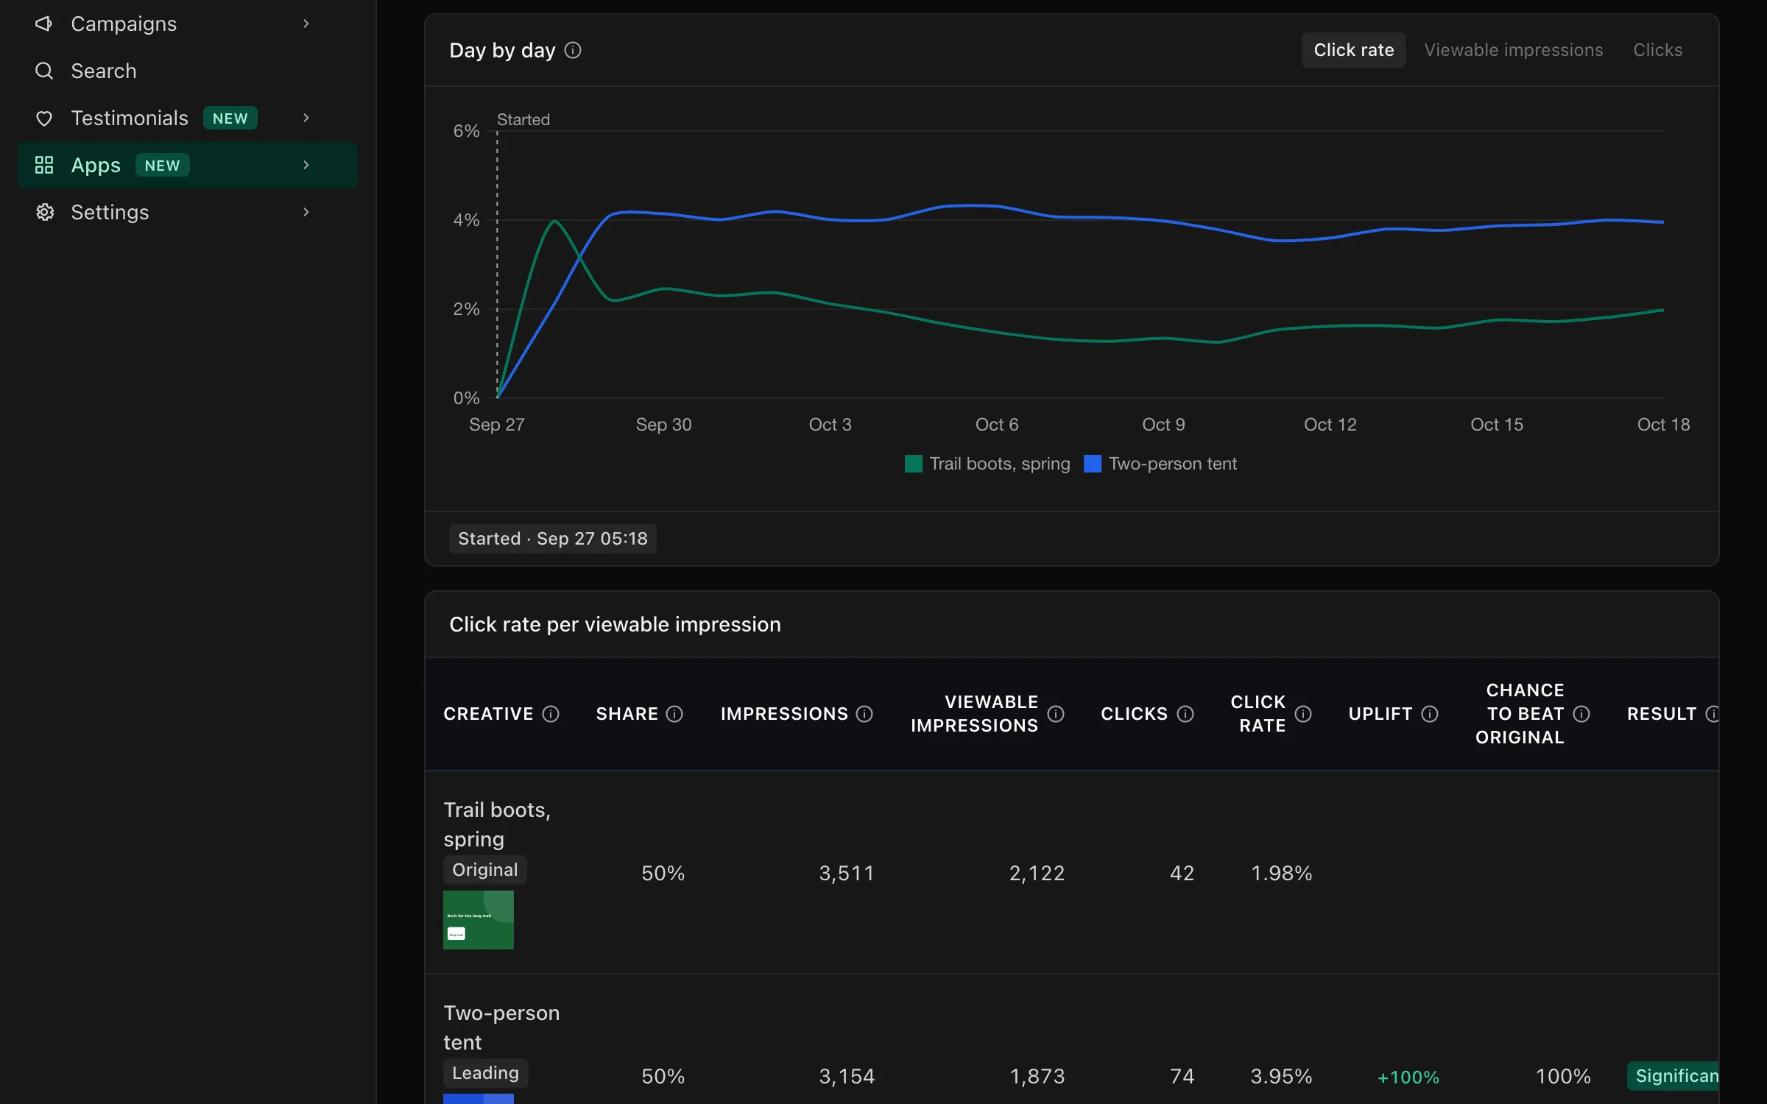Click the Testimonials heart icon
This screenshot has height=1104, width=1767.
pos(44,118)
